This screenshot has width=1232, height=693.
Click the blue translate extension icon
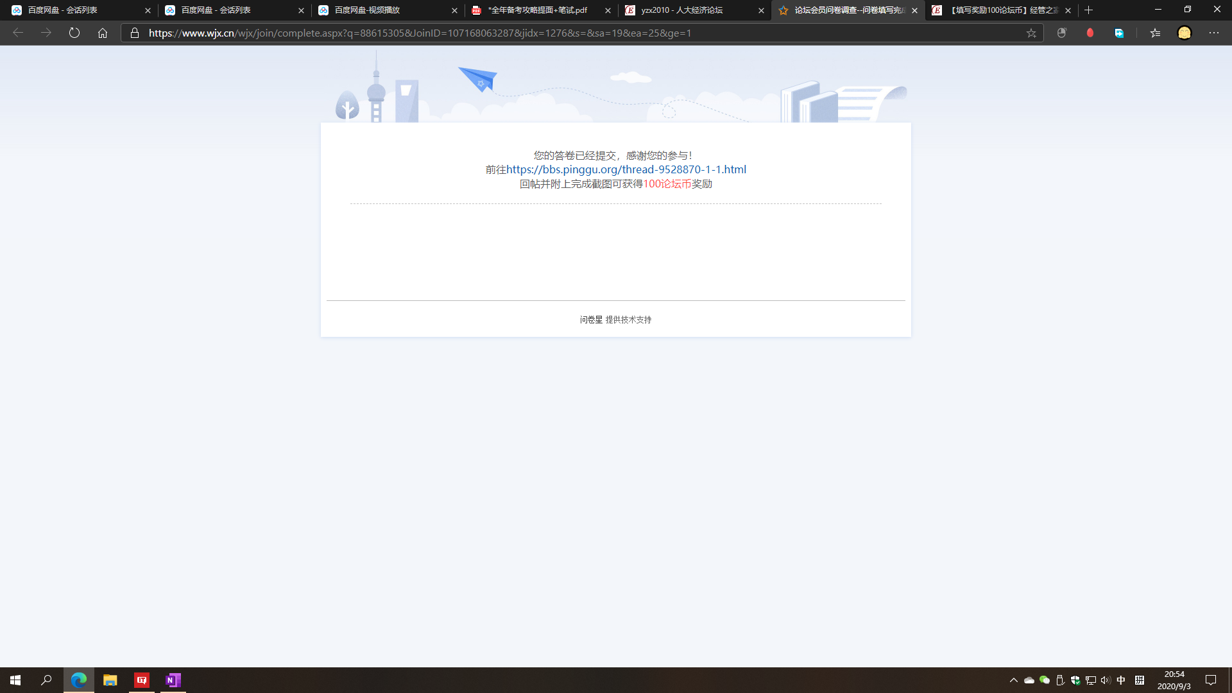tap(1119, 33)
